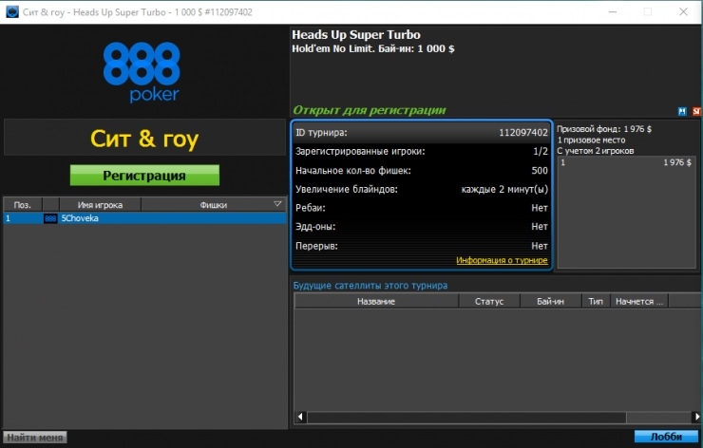This screenshot has width=703, height=448.
Task: Click the sort arrow in the Фишки column
Action: click(277, 204)
